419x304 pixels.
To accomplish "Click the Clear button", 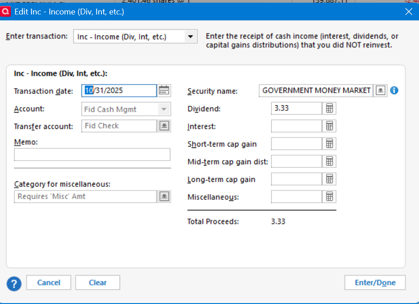I will [x=97, y=282].
